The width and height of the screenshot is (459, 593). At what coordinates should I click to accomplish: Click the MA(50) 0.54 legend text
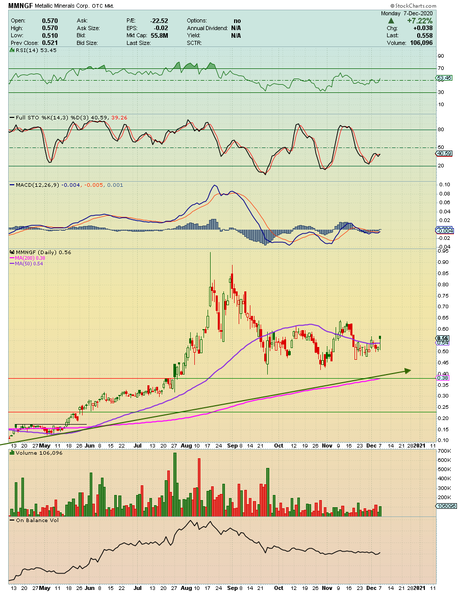click(29, 264)
